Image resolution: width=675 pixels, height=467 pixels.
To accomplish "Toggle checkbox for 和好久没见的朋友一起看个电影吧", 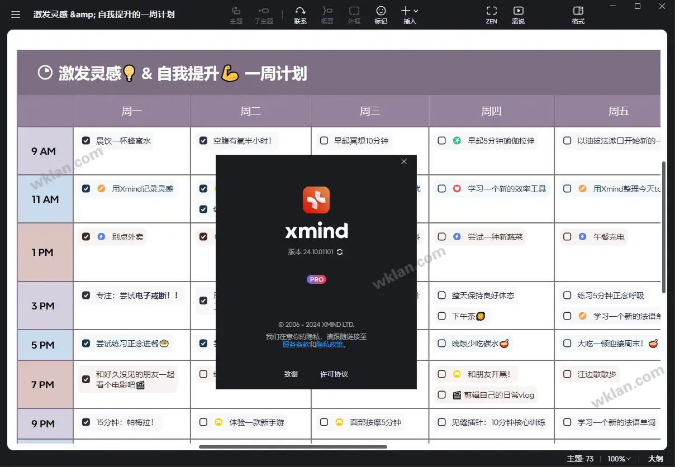I will 86,379.
